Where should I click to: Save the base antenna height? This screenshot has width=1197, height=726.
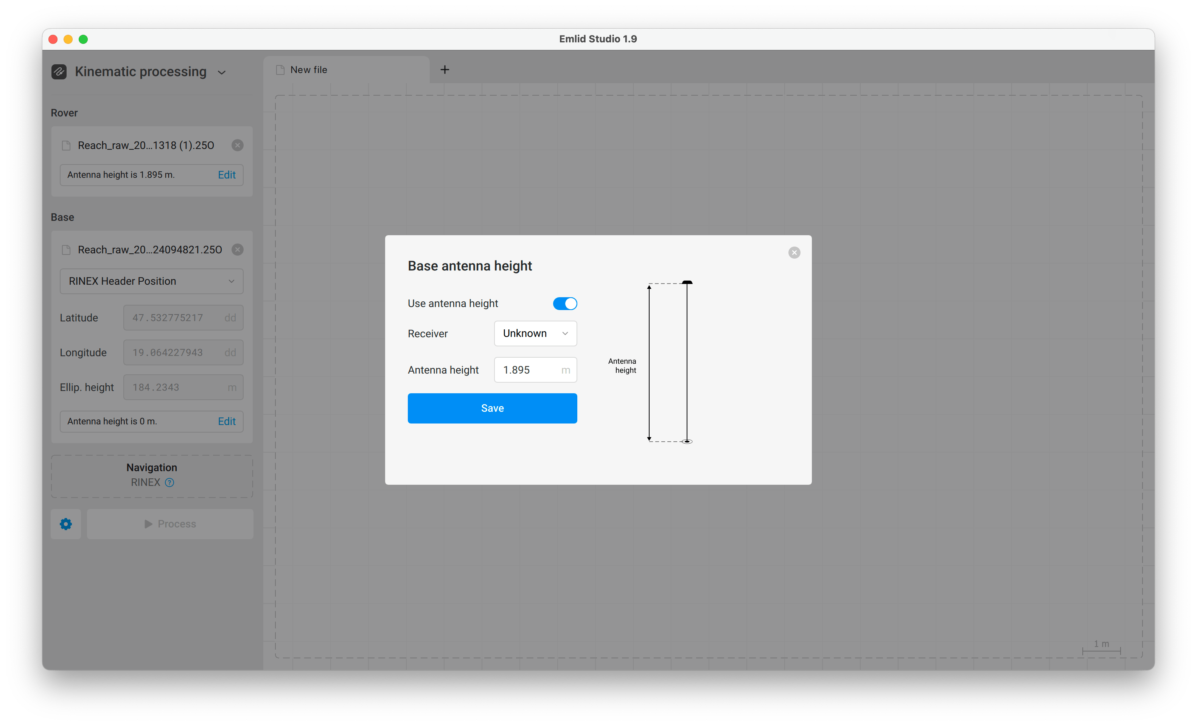point(492,408)
